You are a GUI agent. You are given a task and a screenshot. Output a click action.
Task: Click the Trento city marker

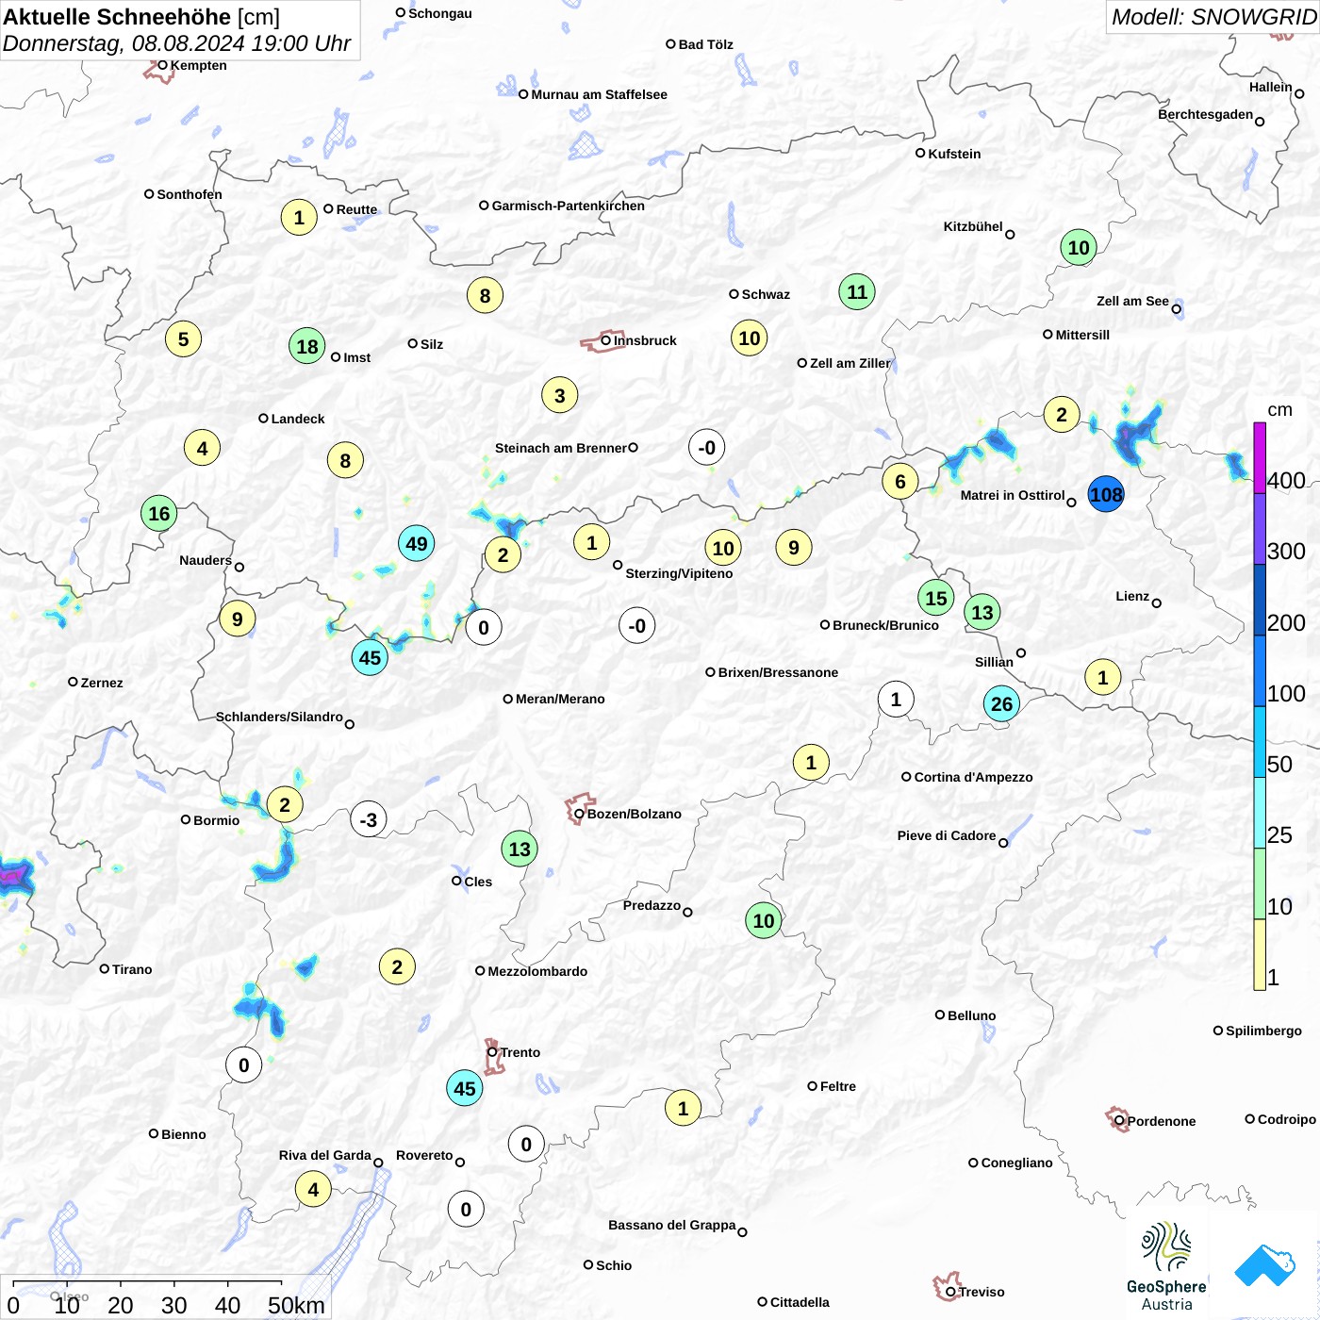[492, 1052]
